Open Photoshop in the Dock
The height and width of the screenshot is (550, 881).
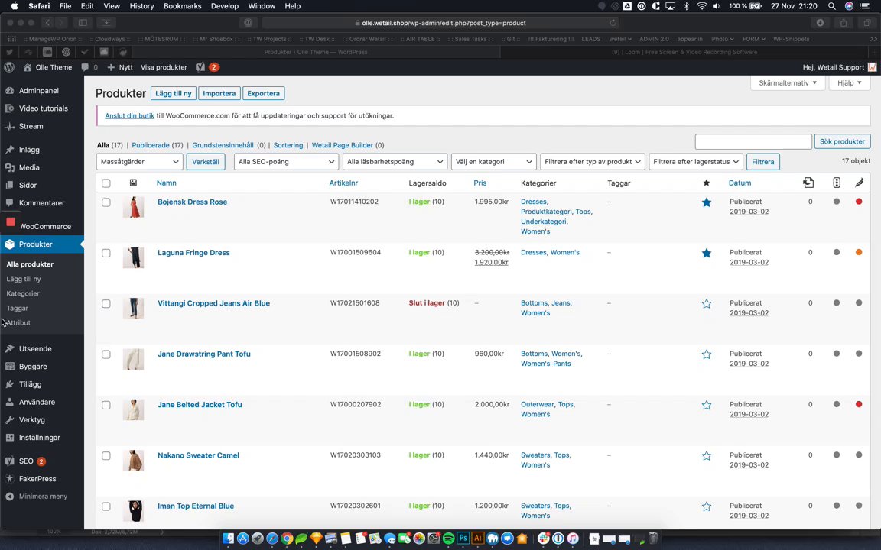[463, 539]
